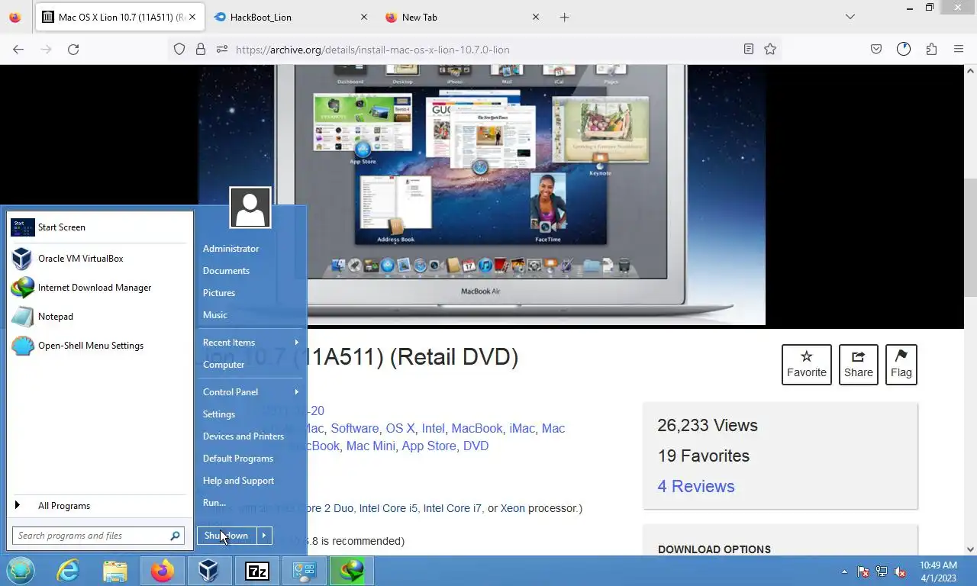The image size is (977, 586).
Task: Open 7-Zip from the taskbar
Action: point(256,571)
